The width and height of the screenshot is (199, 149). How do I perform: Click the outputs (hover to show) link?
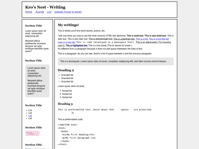(x=68, y=12)
